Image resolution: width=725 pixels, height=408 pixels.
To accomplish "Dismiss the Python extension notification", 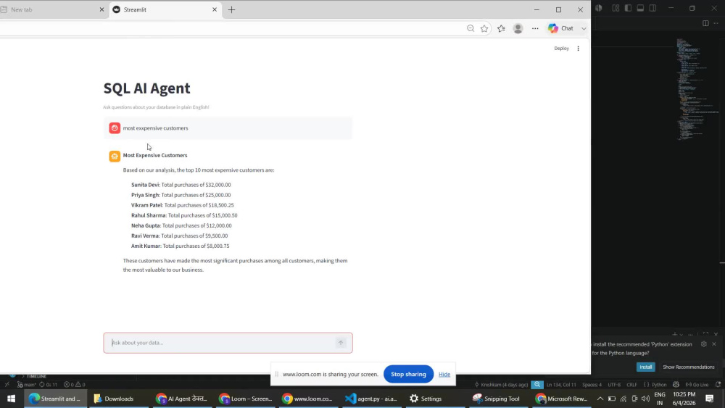I will point(714,344).
